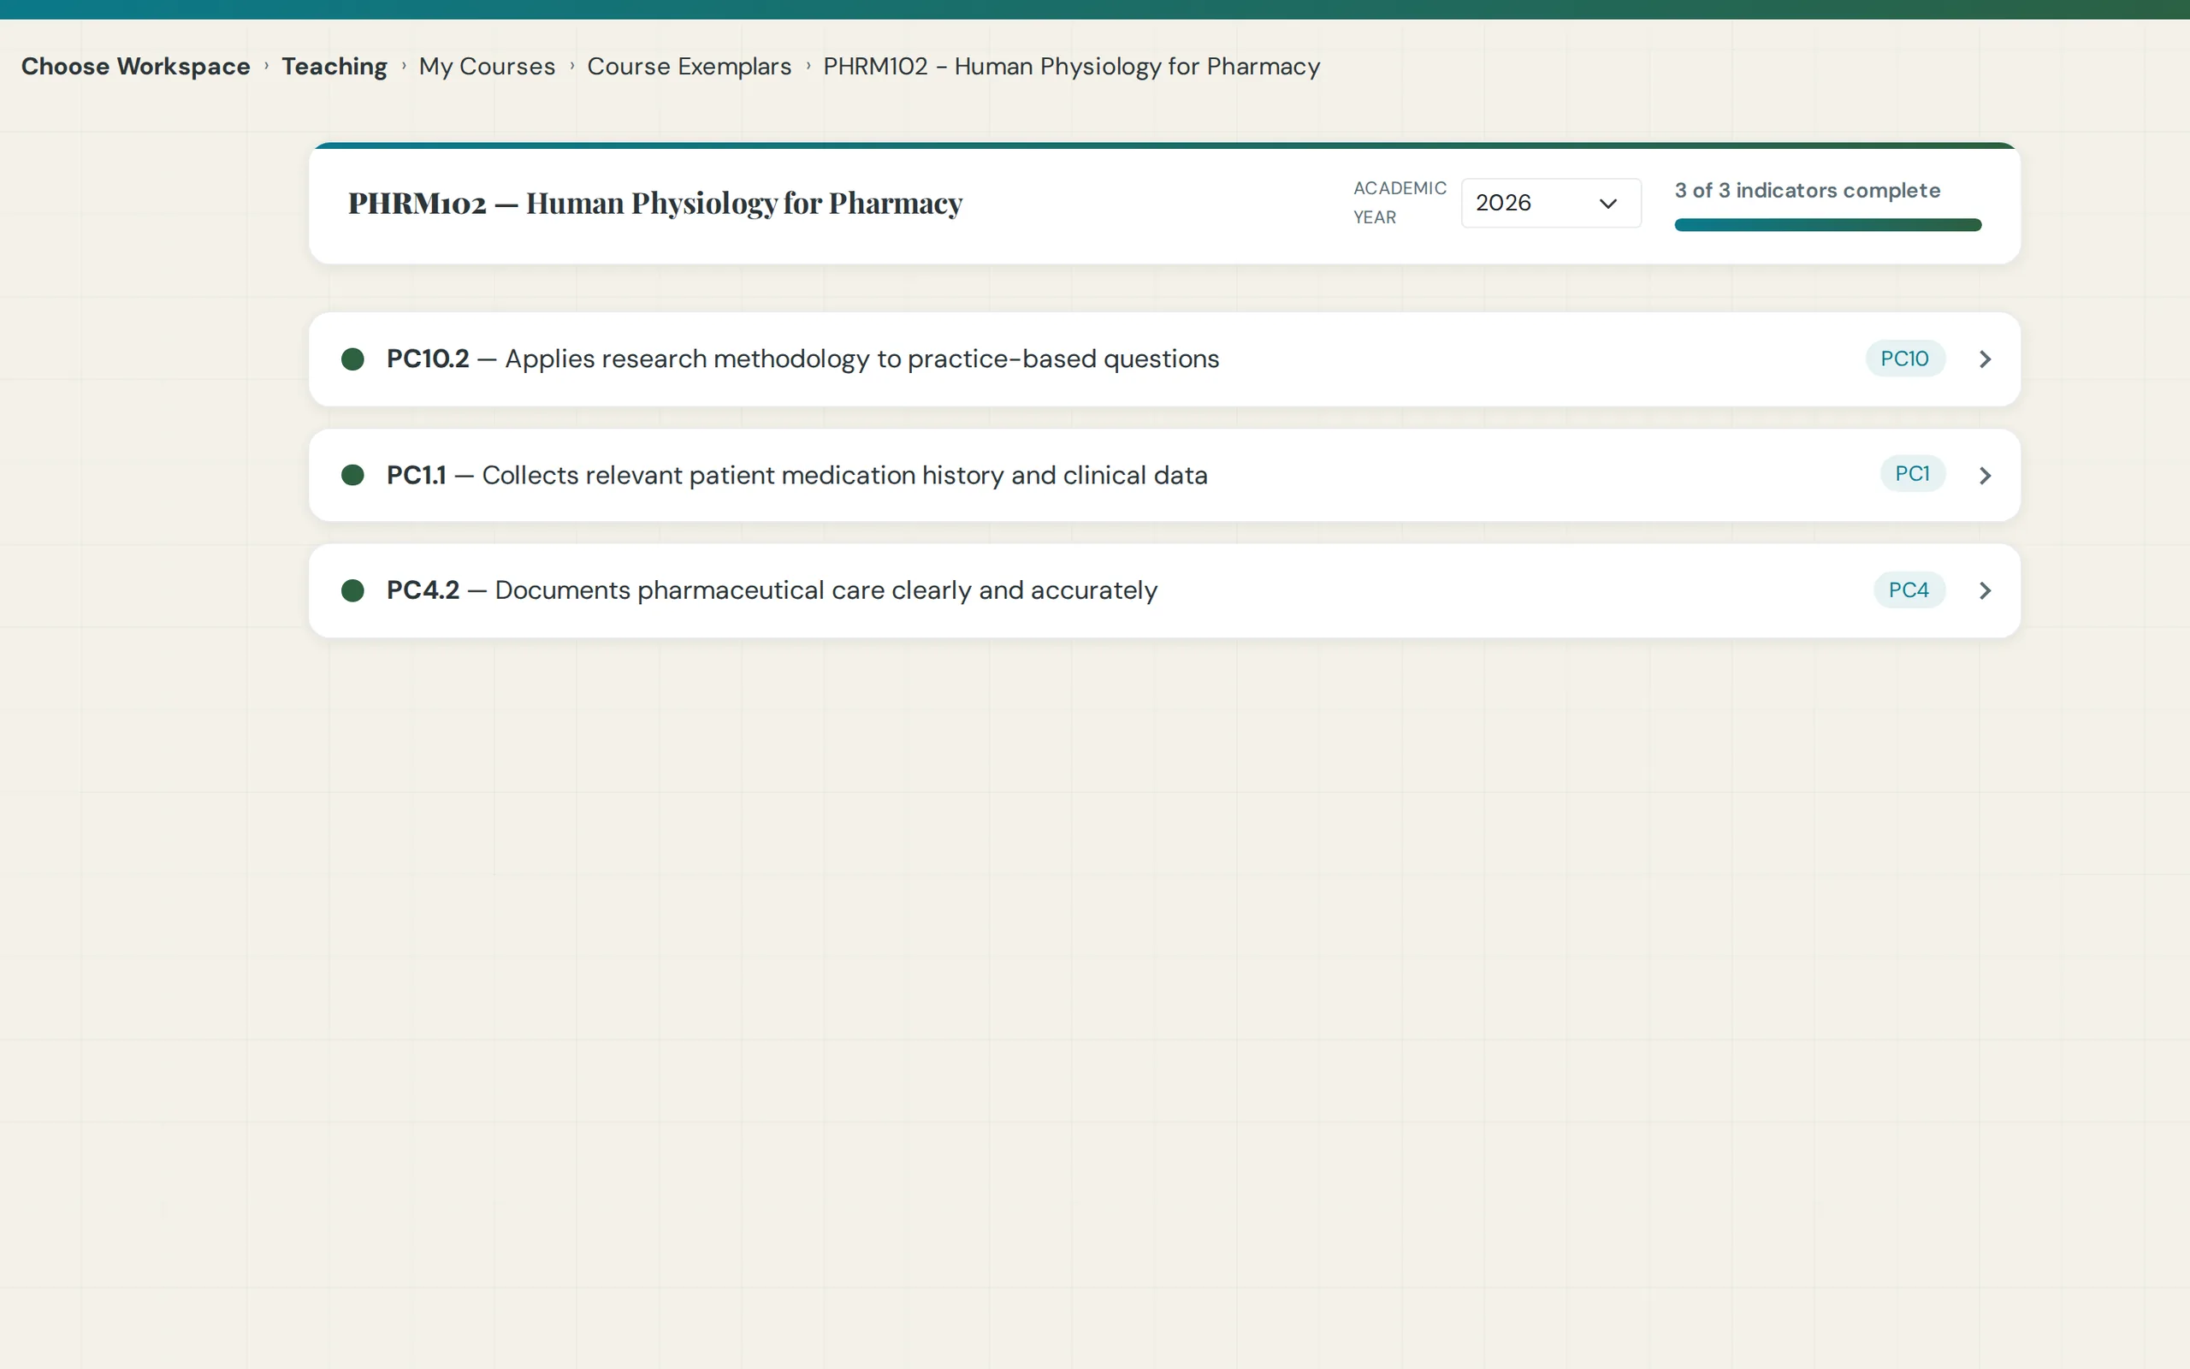
Task: Click the PC10 competency tag
Action: 1905,359
